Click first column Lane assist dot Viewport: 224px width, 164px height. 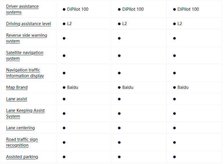[x=64, y=99]
